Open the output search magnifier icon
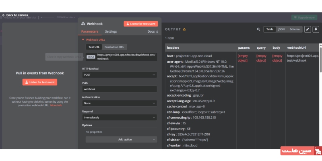This screenshot has width=322, height=161. 258,29
